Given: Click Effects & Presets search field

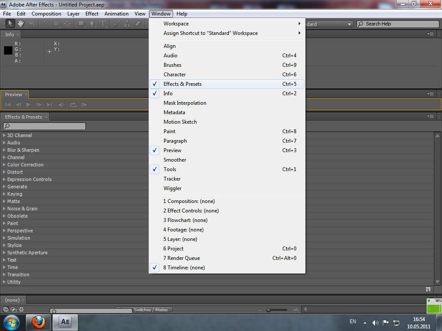Looking at the screenshot, I should [44, 126].
